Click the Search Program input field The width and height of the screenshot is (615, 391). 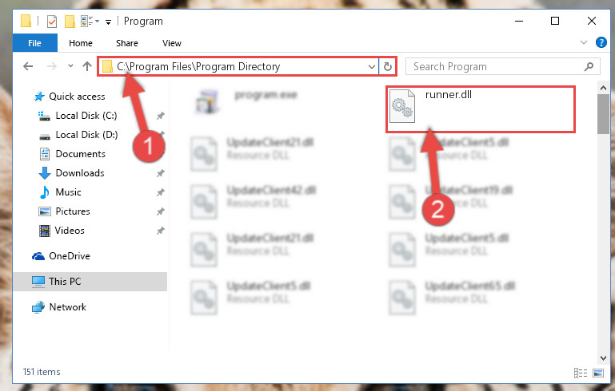coord(497,66)
